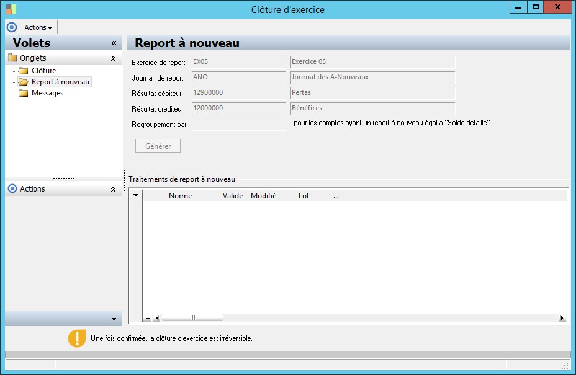The height and width of the screenshot is (375, 576).
Task: Select the Clôture tree item
Action: (43, 71)
